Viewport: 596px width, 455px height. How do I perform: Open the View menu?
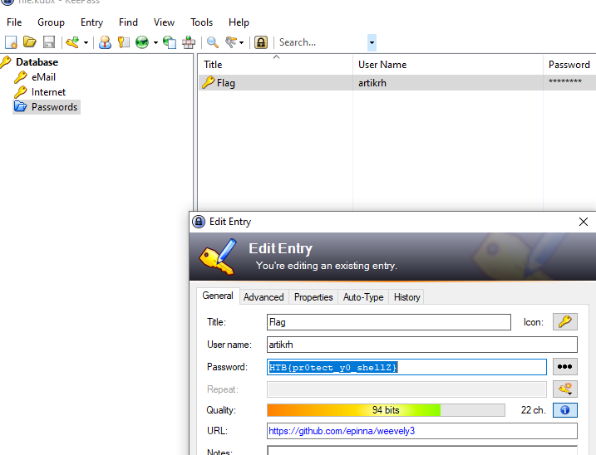164,22
